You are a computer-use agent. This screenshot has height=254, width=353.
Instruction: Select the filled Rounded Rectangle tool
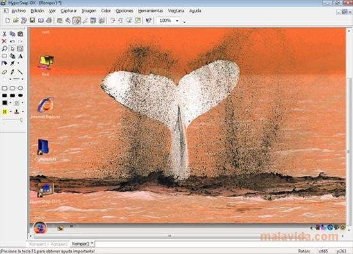click(12, 96)
